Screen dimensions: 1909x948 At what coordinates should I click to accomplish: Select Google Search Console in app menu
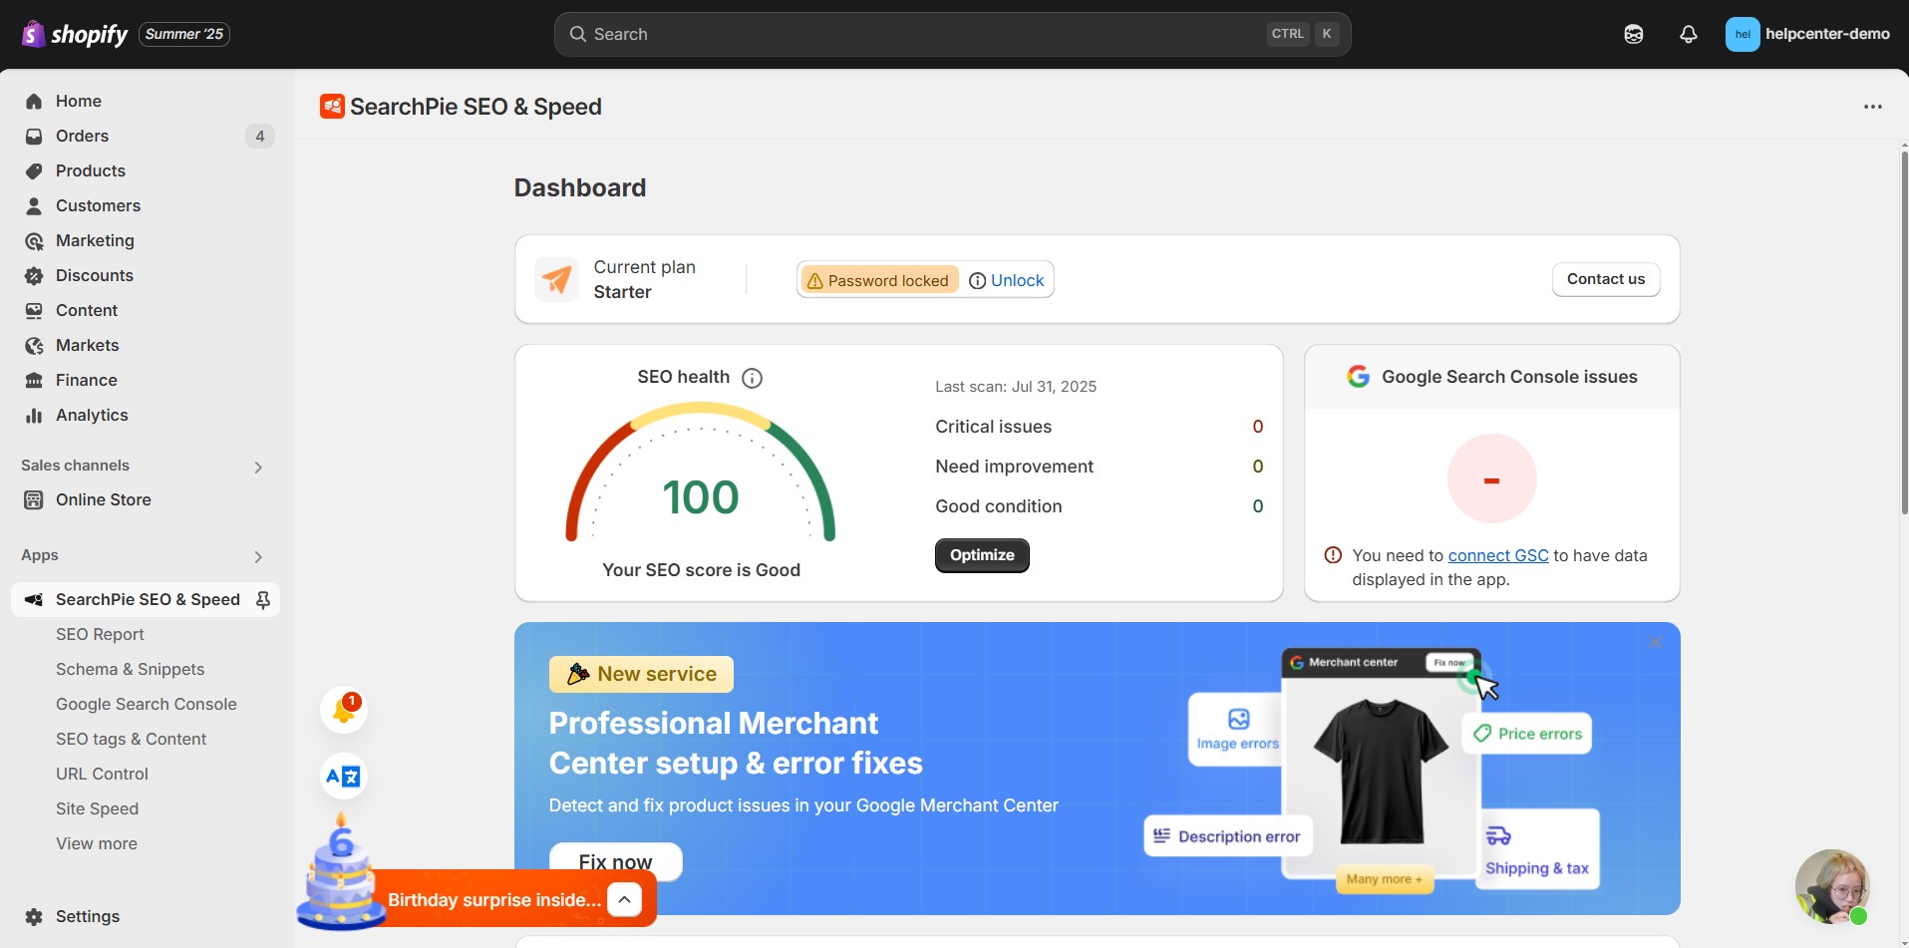click(x=146, y=704)
